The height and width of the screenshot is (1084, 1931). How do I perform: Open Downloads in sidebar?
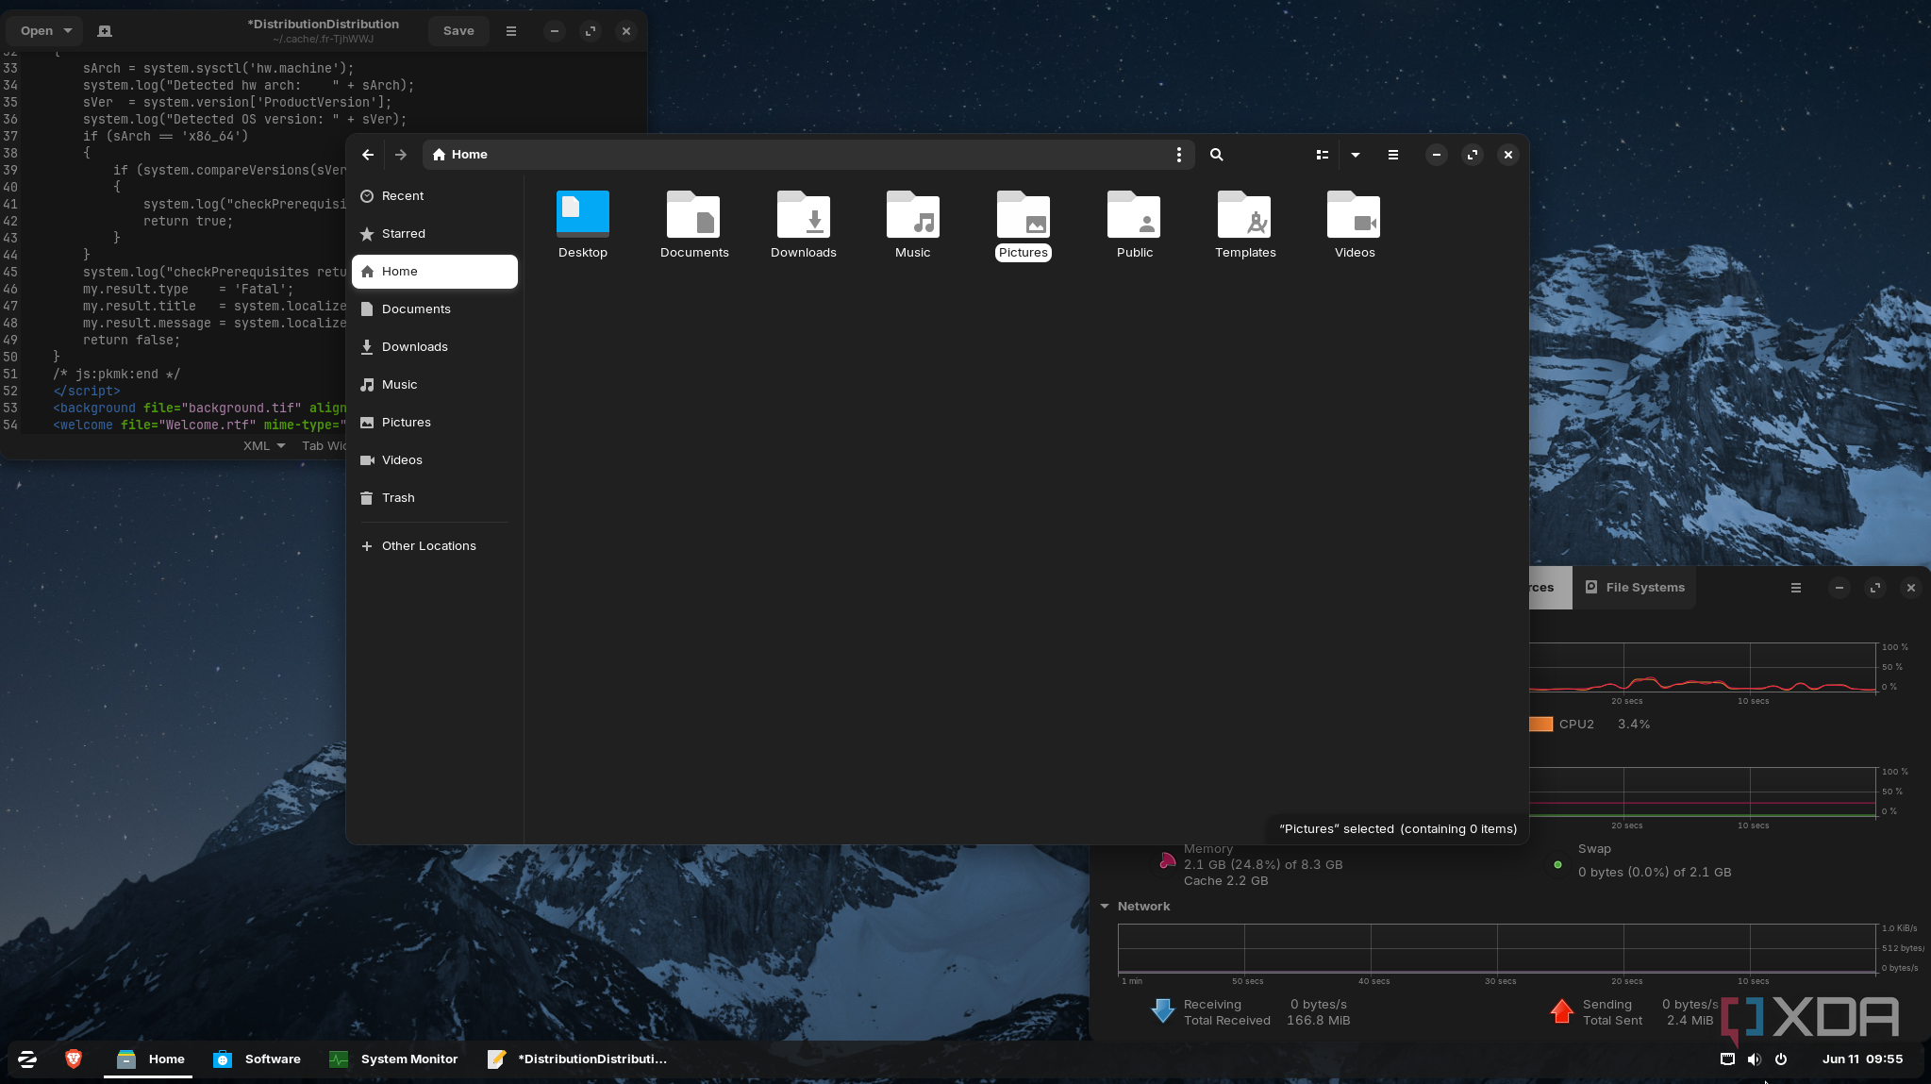click(435, 347)
